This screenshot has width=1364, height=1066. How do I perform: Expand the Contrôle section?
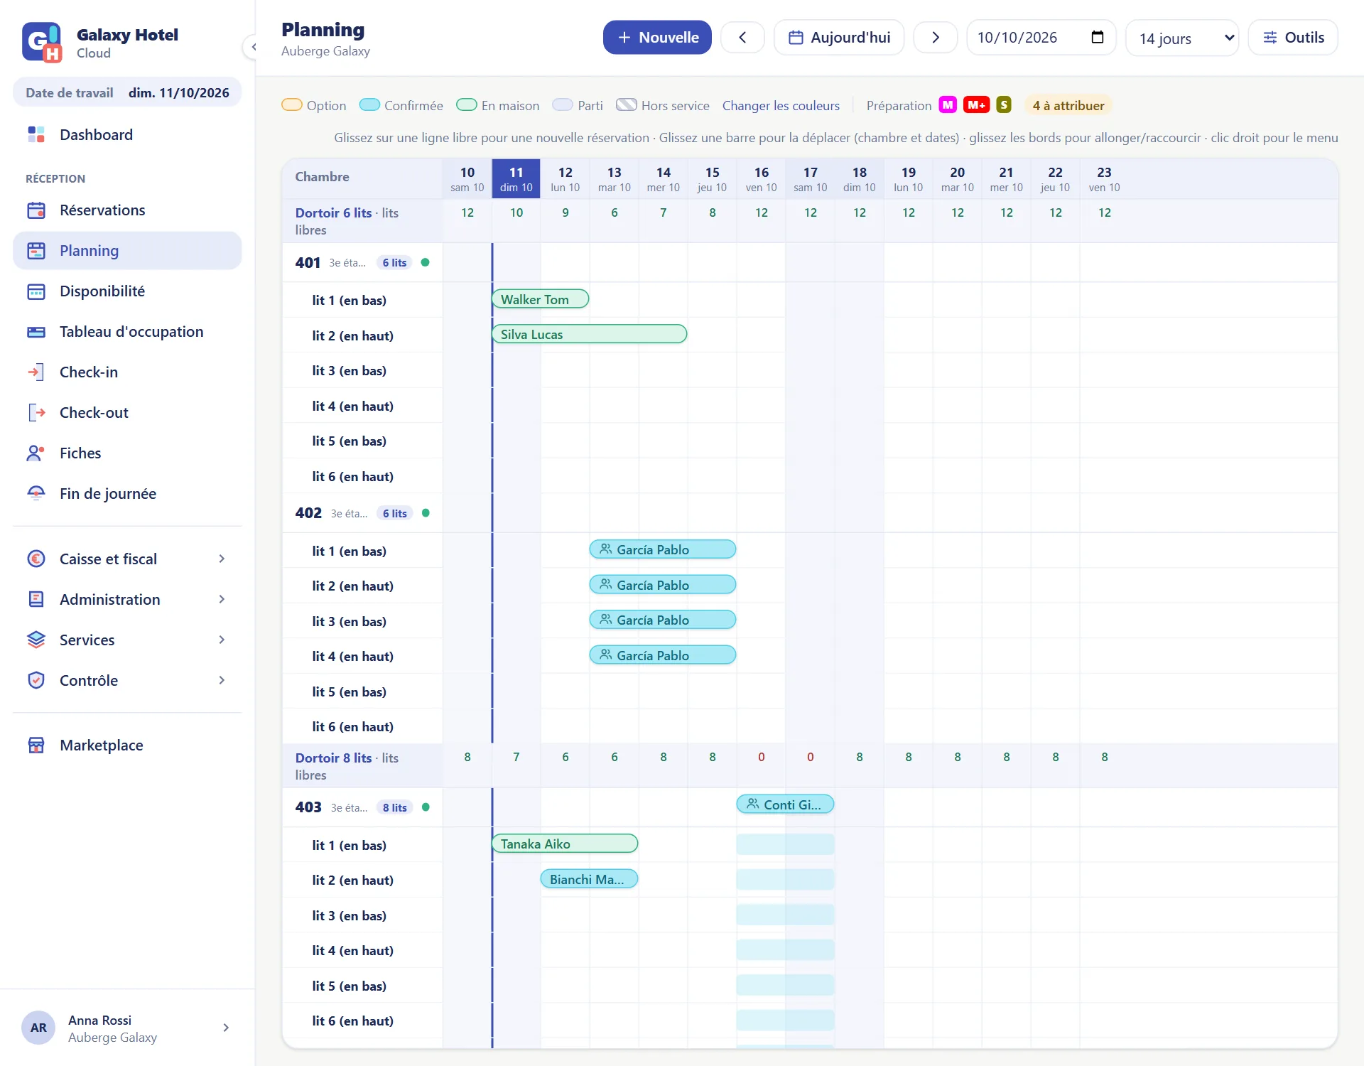point(127,680)
